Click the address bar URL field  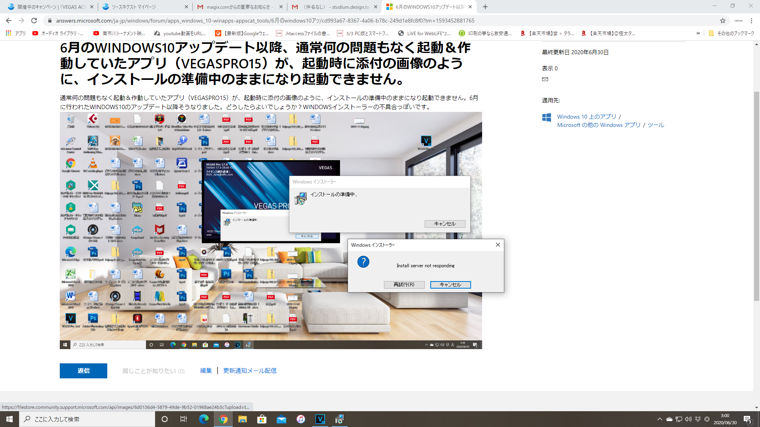(380, 21)
